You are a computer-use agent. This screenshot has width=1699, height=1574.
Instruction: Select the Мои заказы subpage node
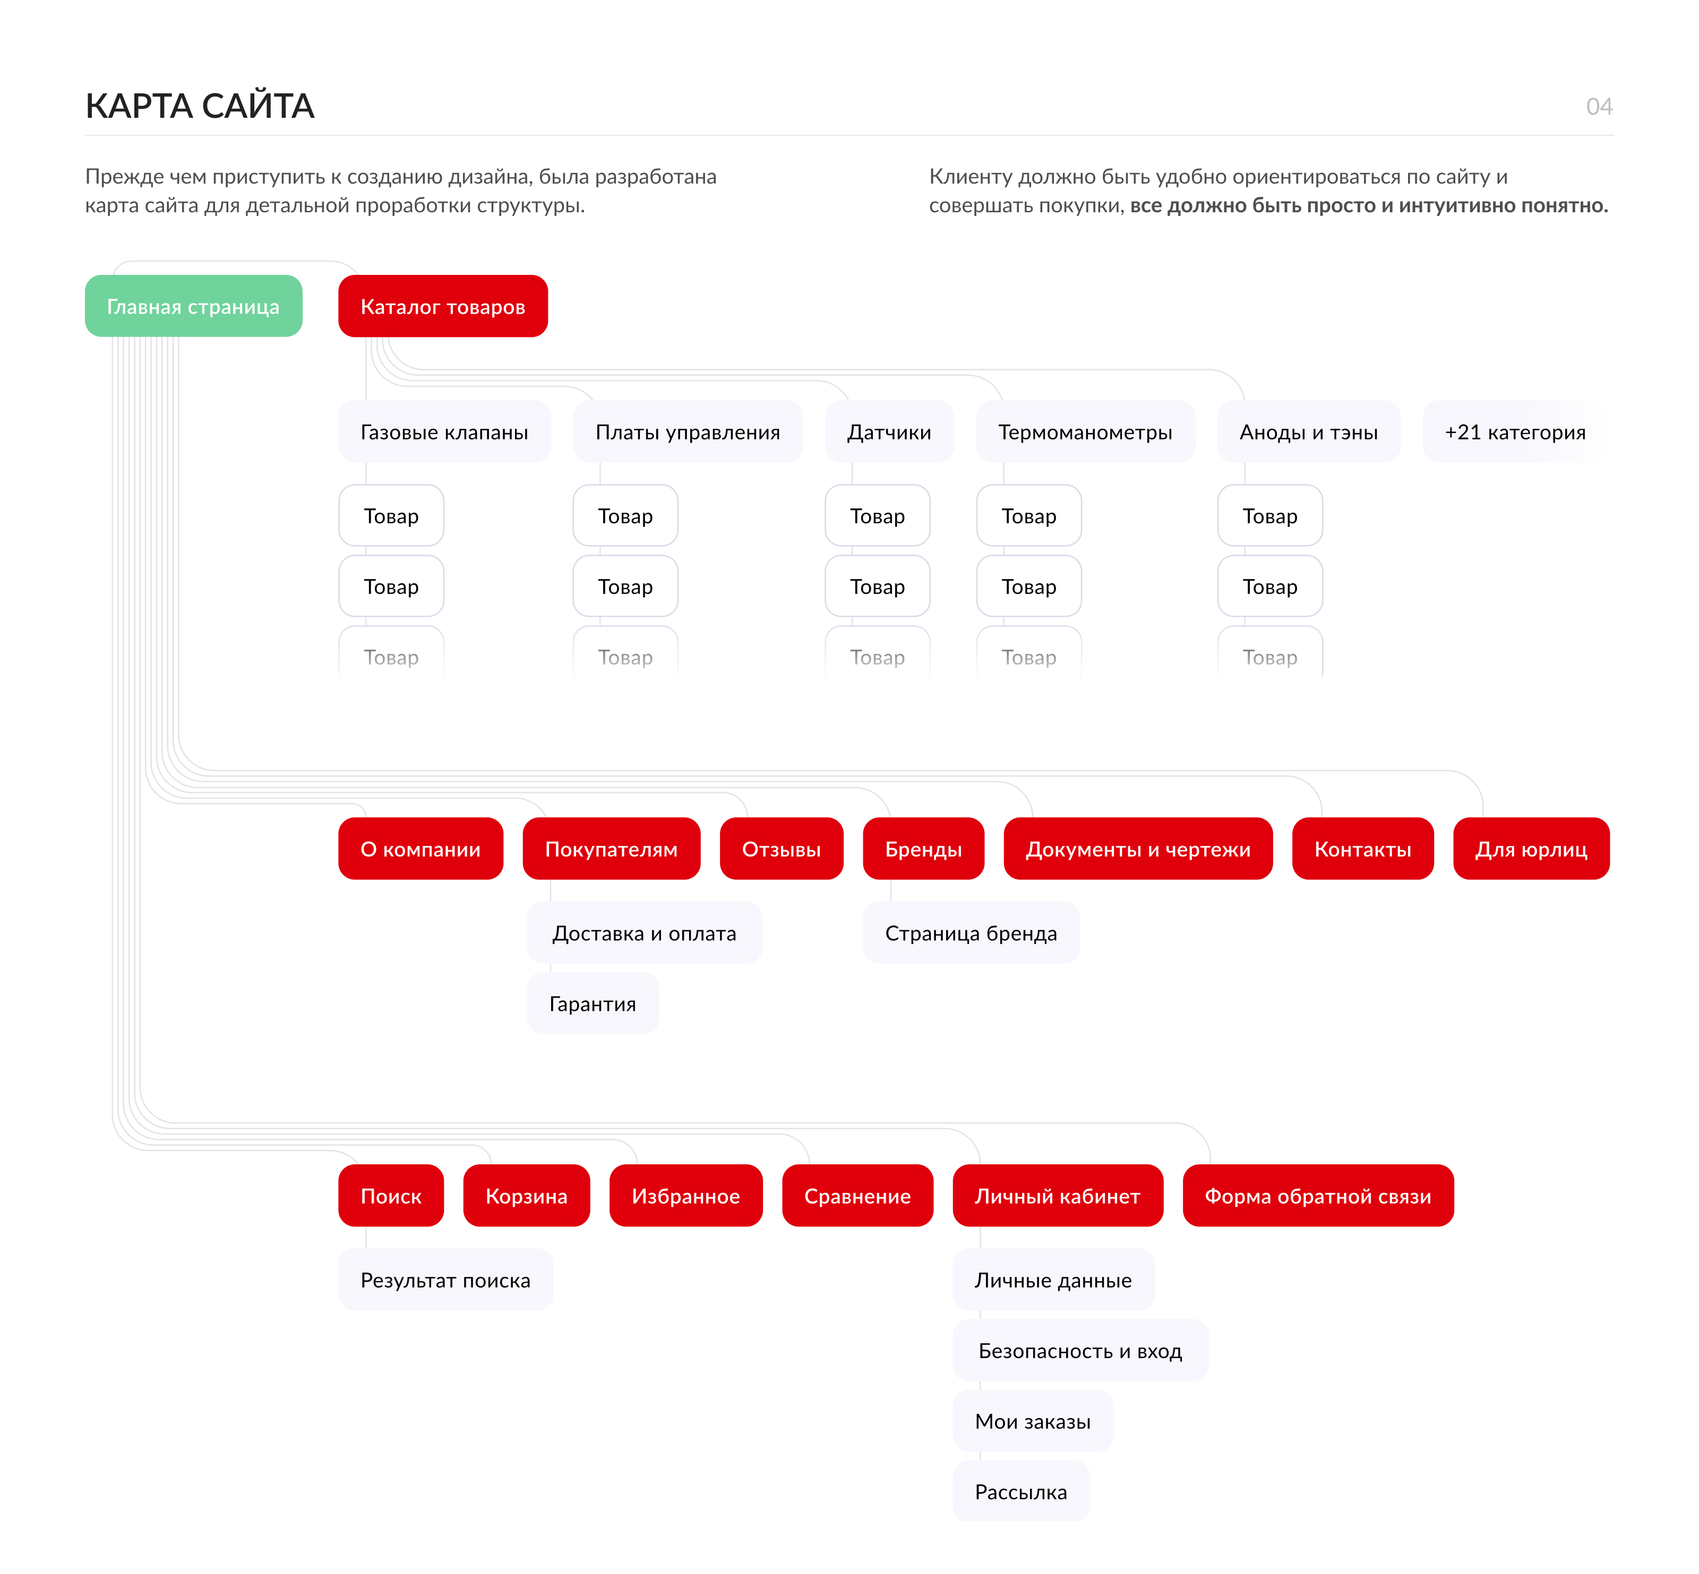click(1032, 1421)
